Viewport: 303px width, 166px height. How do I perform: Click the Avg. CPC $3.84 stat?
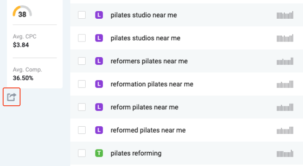pos(25,41)
